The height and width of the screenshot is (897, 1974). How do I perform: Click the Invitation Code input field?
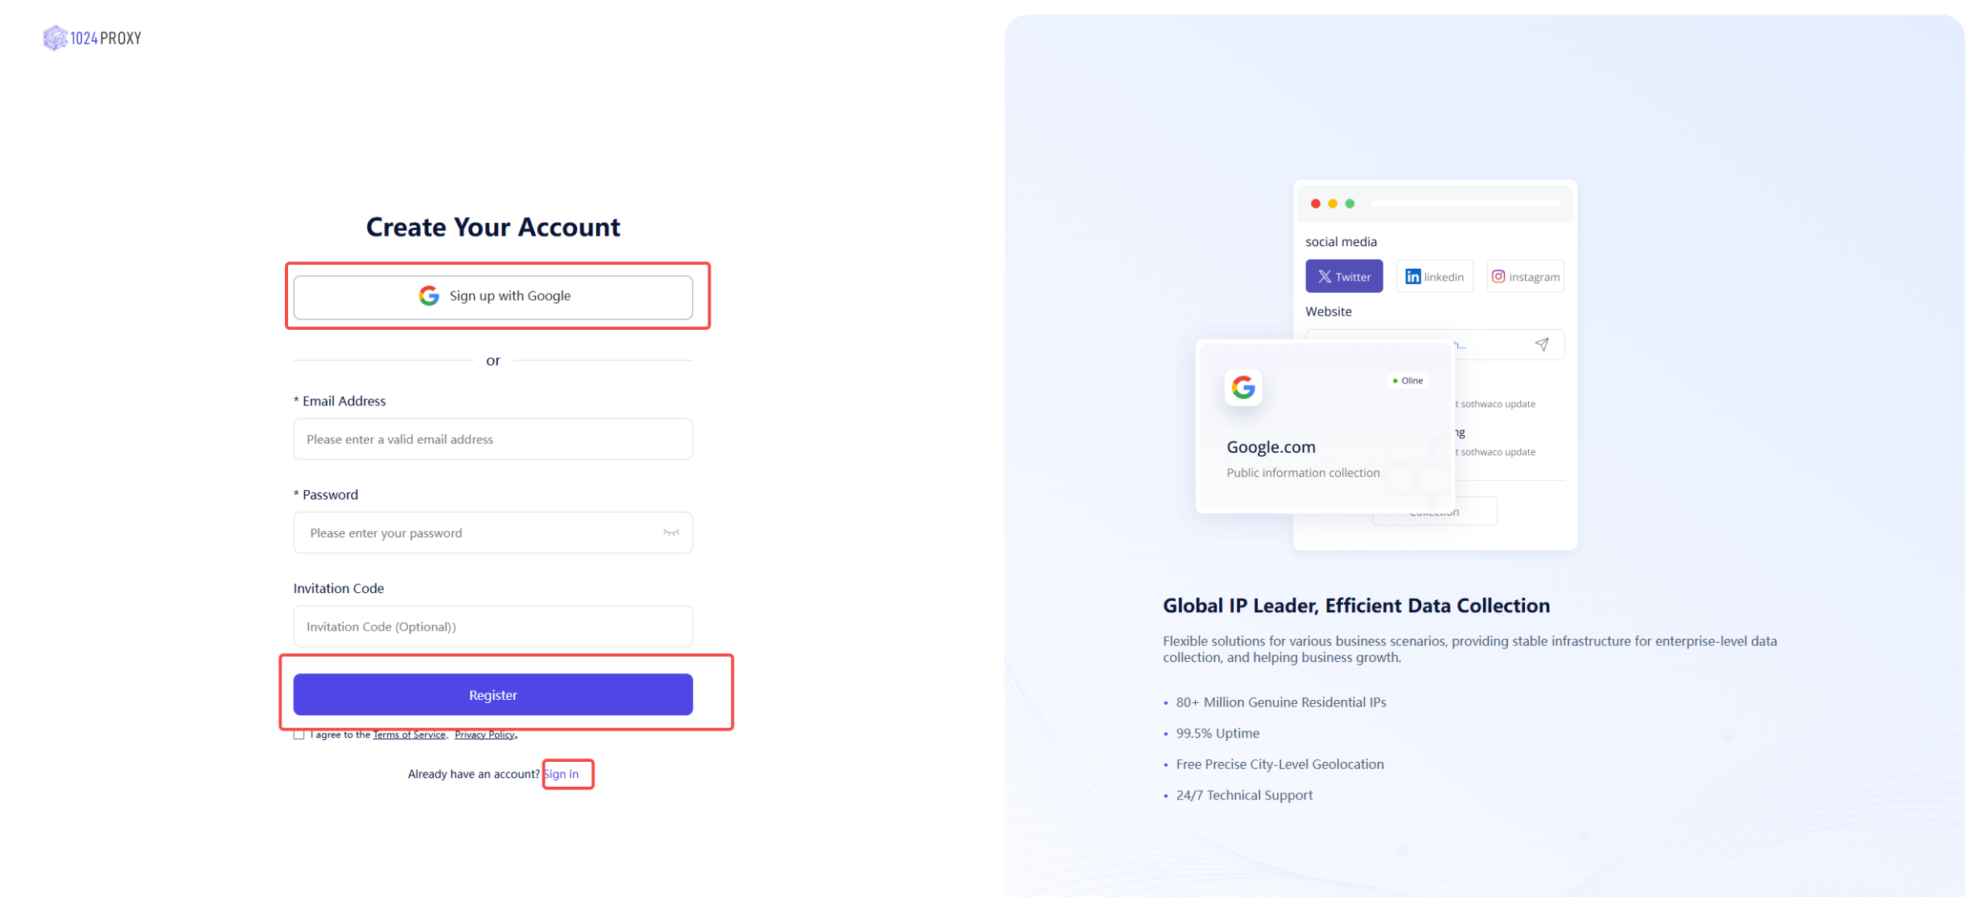[492, 627]
